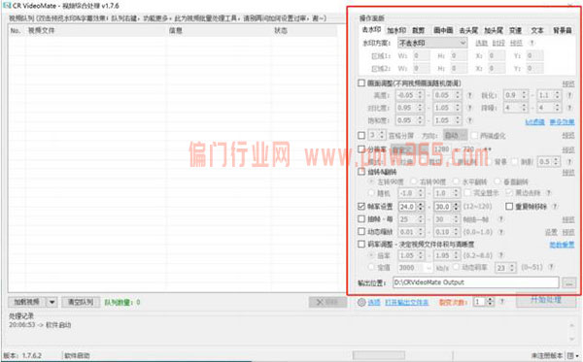
Task: Click the browse button next to output path
Action: (x=568, y=282)
